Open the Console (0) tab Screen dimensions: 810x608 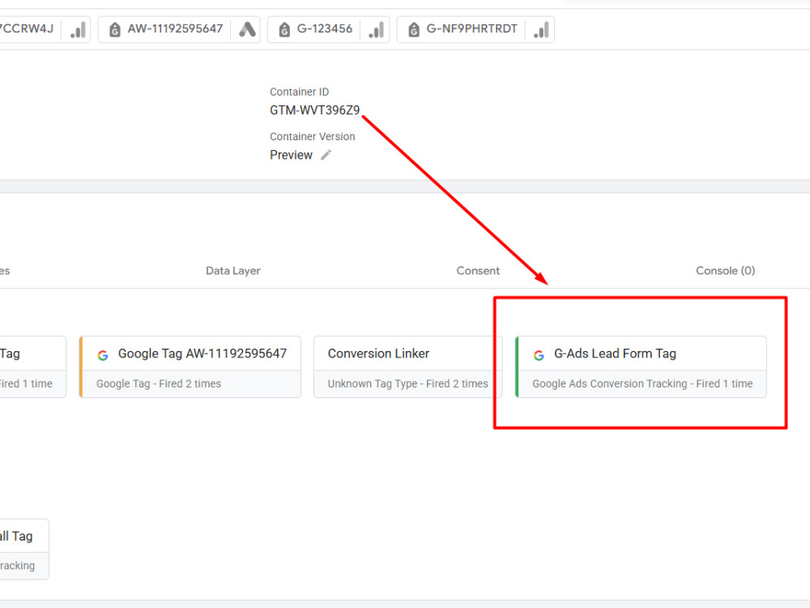(x=725, y=271)
